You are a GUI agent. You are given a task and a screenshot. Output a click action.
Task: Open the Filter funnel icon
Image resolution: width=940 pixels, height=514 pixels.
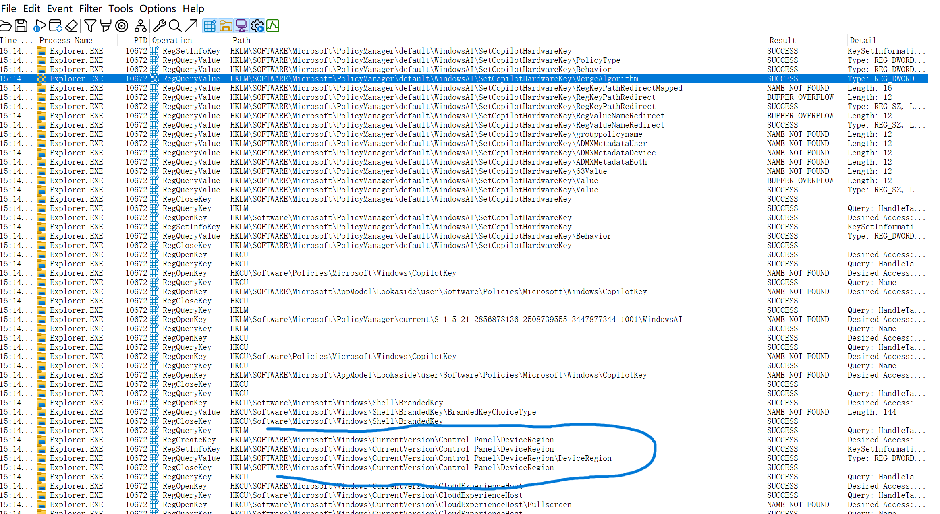[x=90, y=26]
